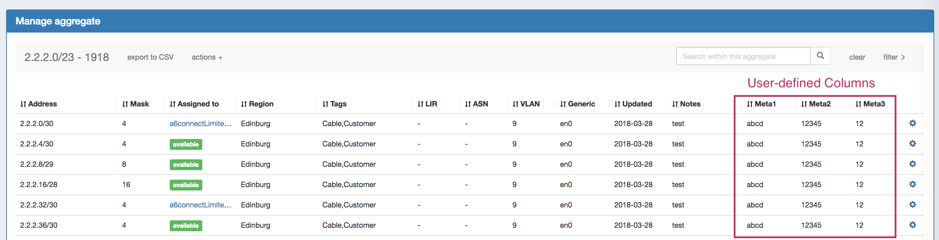Open gear options for block 2.2.2.32/30
The image size is (939, 240).
tap(912, 205)
